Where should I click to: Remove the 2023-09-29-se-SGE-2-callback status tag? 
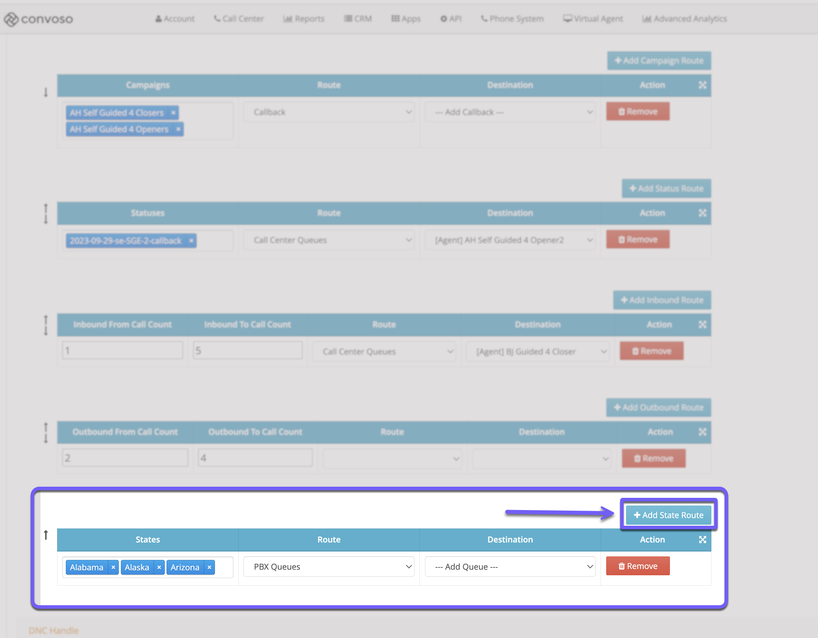(191, 240)
